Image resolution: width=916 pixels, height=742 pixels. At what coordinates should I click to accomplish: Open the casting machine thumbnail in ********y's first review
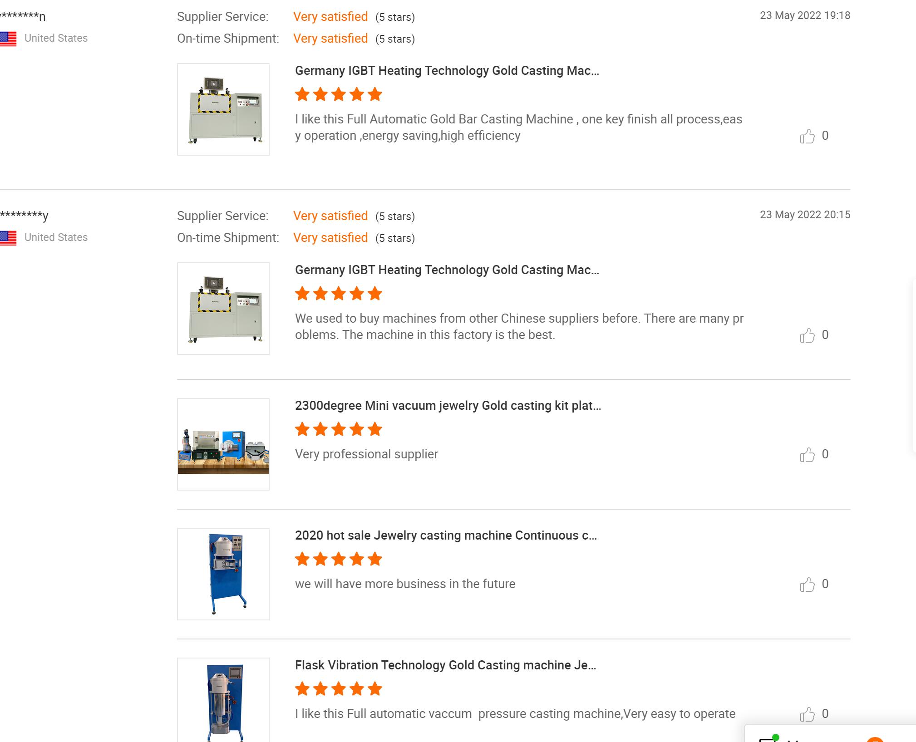tap(223, 309)
